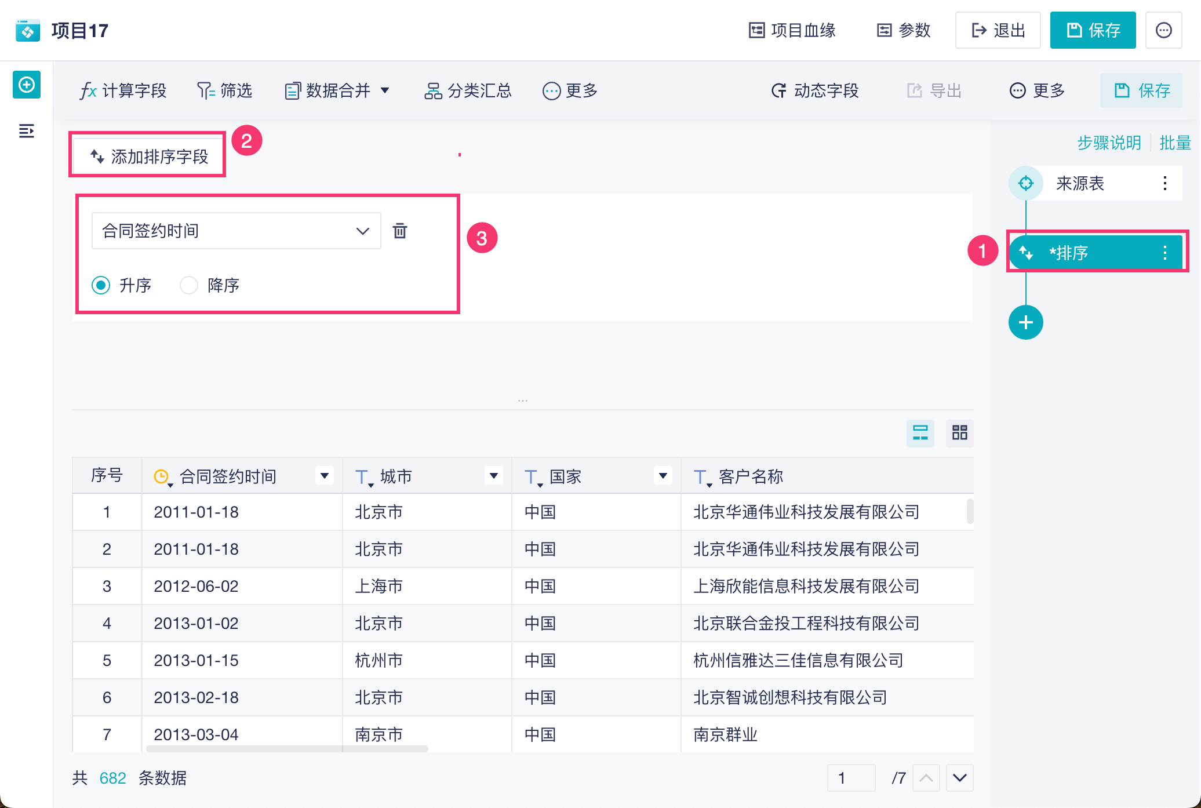Click the 添加排序字段 button
Image resolution: width=1201 pixels, height=808 pixels.
(148, 156)
